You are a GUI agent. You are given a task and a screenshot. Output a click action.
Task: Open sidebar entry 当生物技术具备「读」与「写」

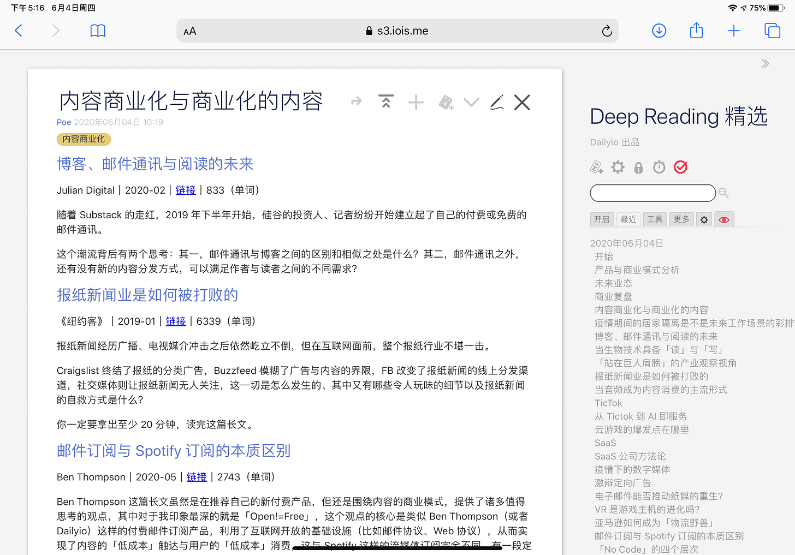click(x=659, y=350)
